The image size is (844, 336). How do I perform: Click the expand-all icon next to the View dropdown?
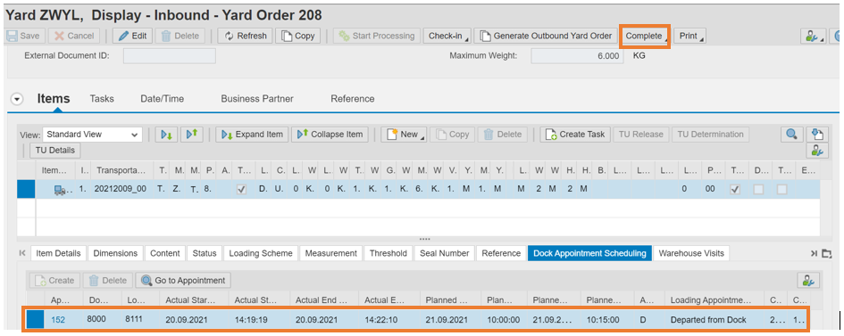[x=166, y=135]
